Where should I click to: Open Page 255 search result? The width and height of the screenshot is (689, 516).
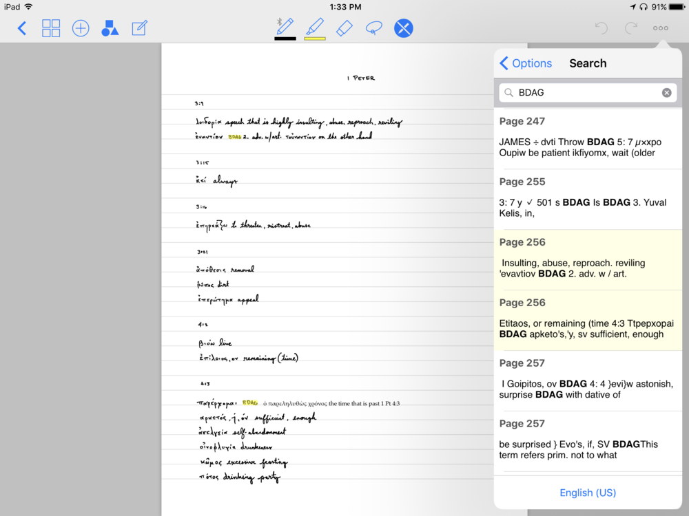[588, 199]
